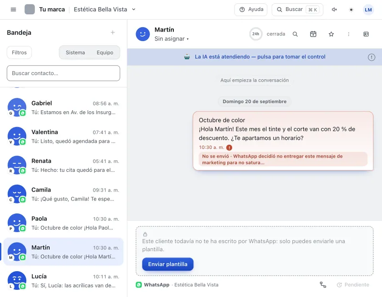Image resolution: width=382 pixels, height=297 pixels.
Task: Open Paola's conversation
Action: click(x=64, y=223)
